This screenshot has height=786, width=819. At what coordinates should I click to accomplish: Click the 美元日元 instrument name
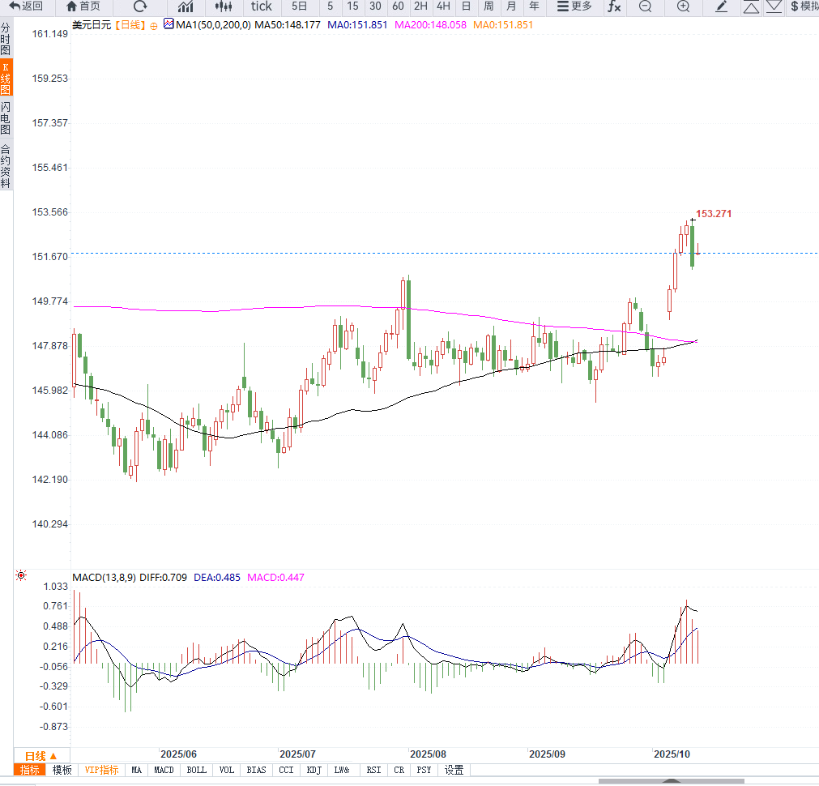[x=92, y=24]
